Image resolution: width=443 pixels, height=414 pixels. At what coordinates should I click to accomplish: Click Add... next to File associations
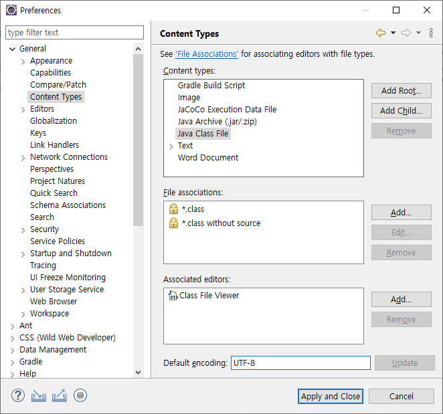[x=402, y=213]
